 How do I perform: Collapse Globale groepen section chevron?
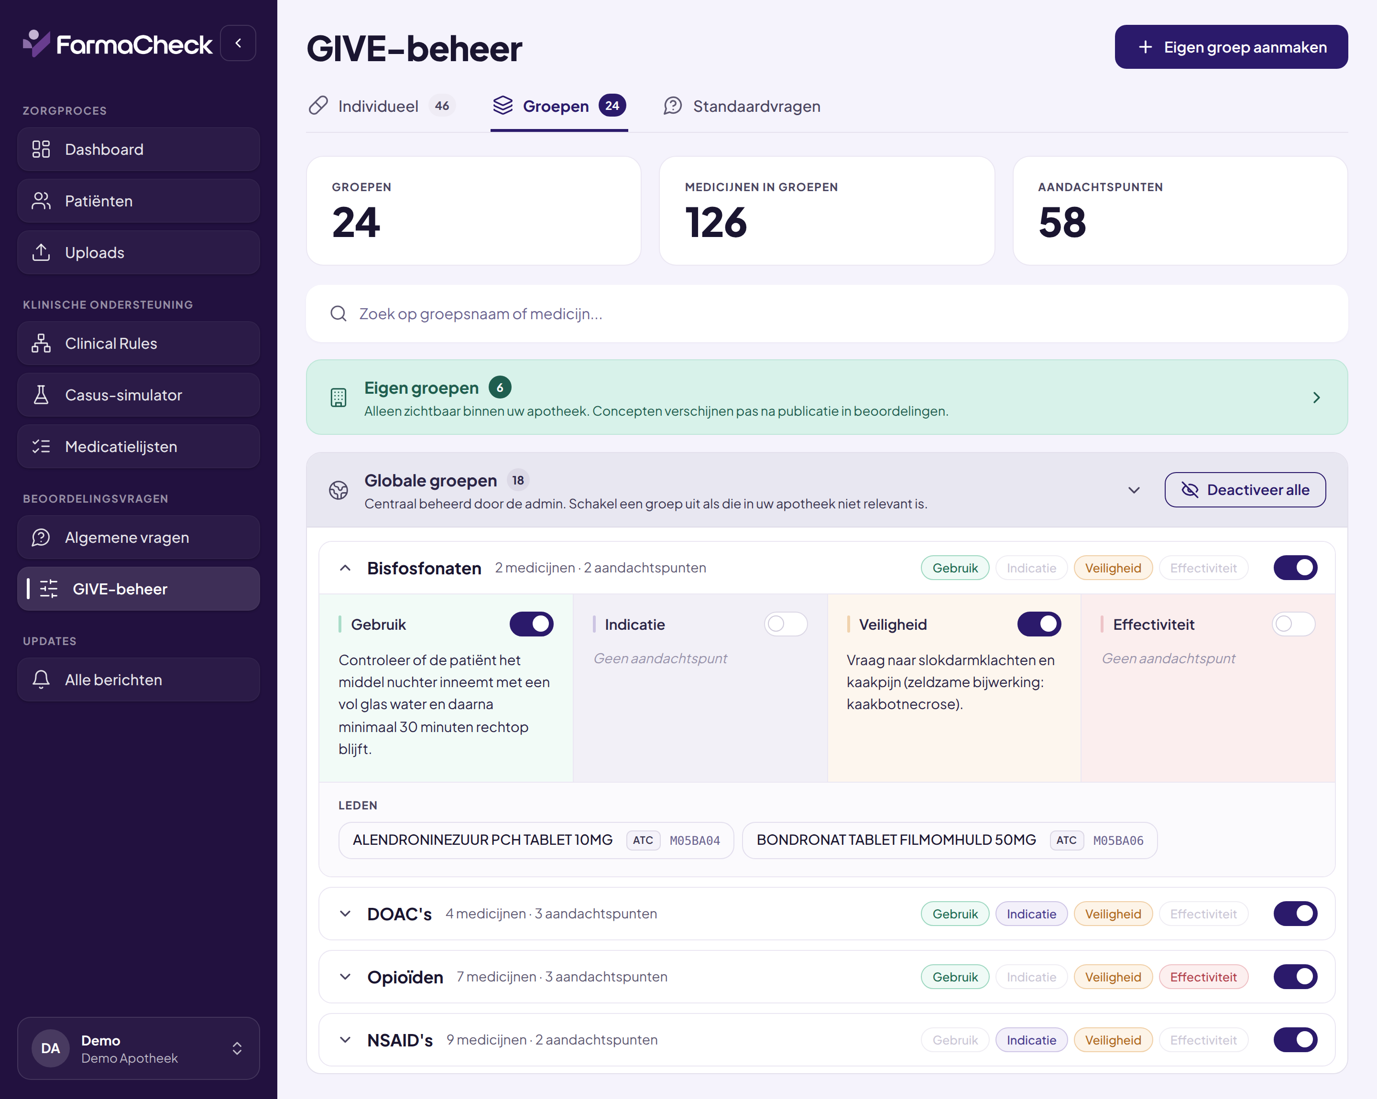[x=1134, y=490]
